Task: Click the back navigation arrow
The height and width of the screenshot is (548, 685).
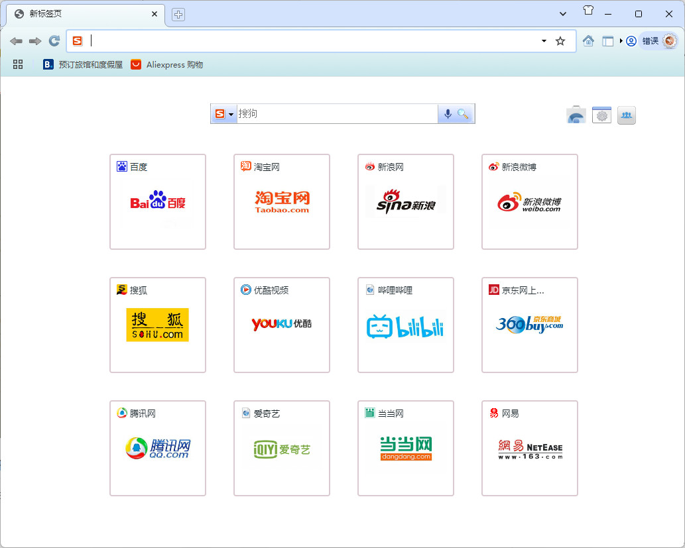Action: [16, 41]
